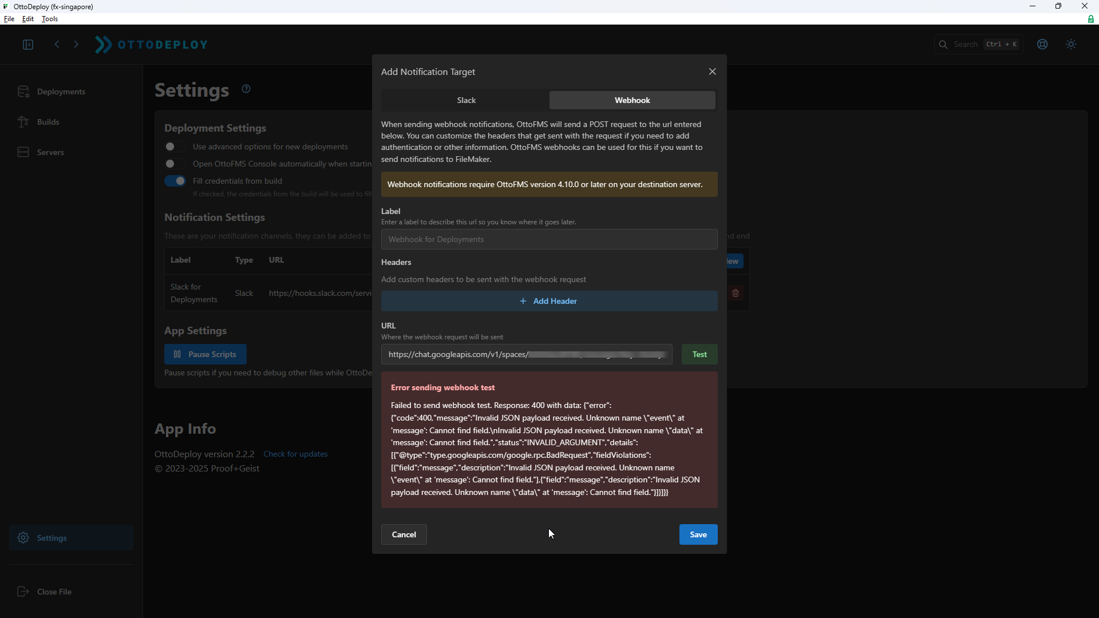This screenshot has width=1099, height=618.
Task: Toggle Open OttoFMS Console automatically
Action: 175,164
